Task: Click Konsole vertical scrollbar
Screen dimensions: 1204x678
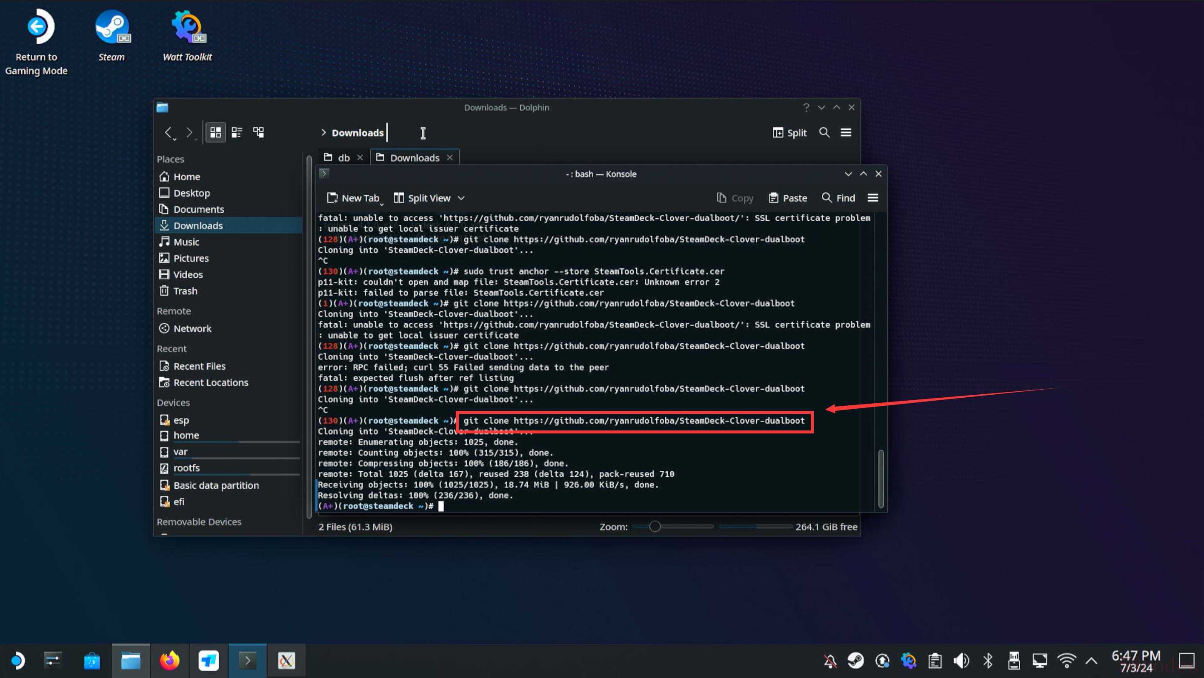Action: pyautogui.click(x=881, y=479)
